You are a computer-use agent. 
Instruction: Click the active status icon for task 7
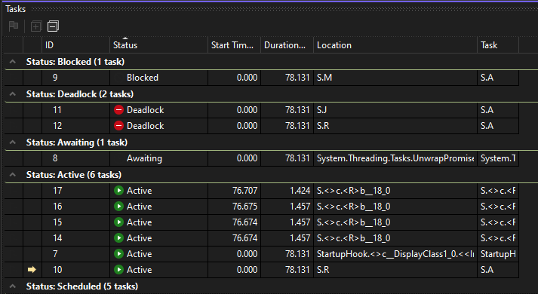tap(118, 254)
